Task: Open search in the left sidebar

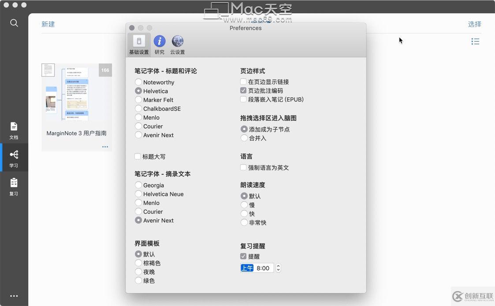Action: [14, 23]
